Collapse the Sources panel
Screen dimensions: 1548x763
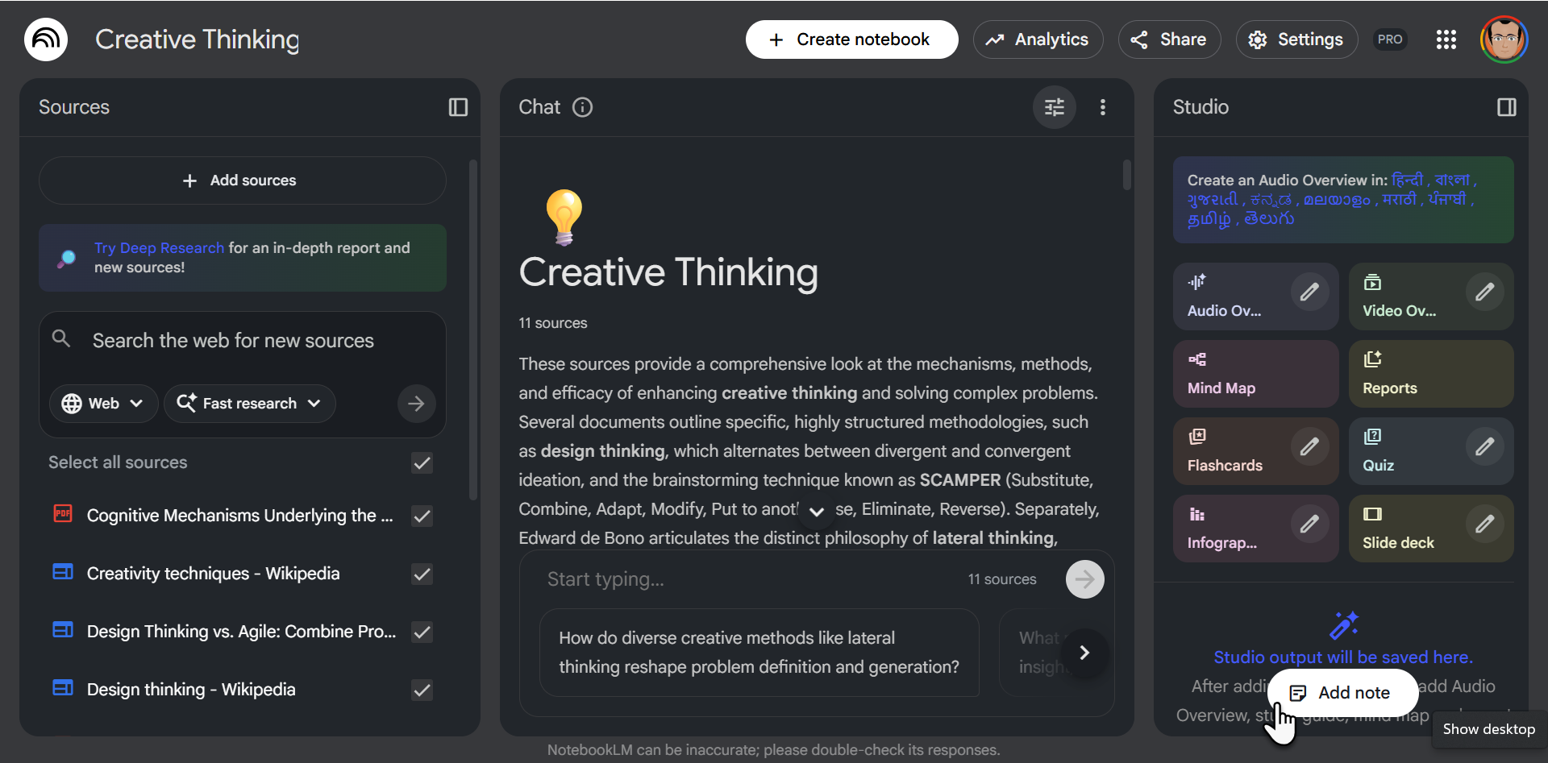click(458, 107)
